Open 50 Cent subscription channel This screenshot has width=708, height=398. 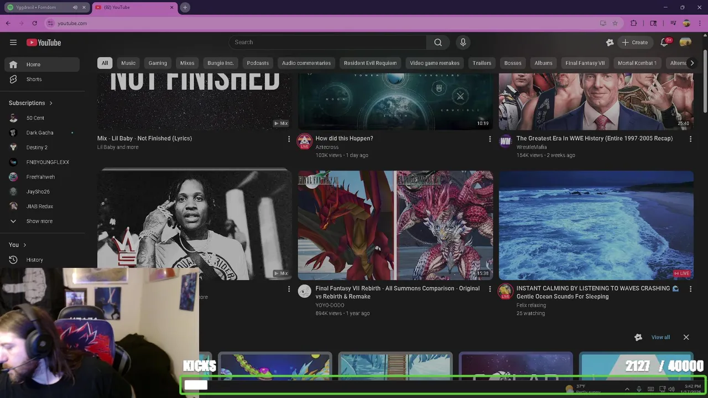pyautogui.click(x=42, y=118)
